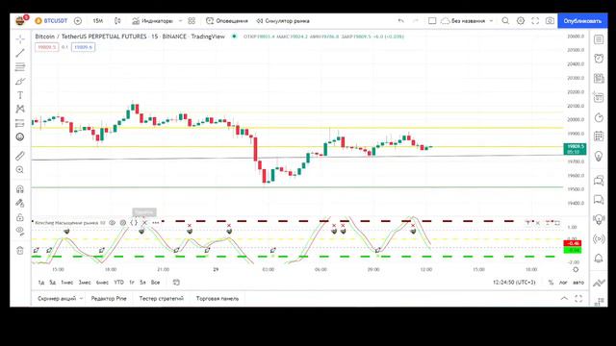Open quick search magnifier
The width and height of the screenshot is (616, 346).
pos(505,21)
